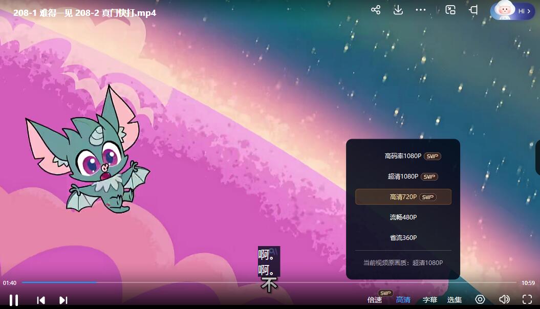
Task: Seek on the video progress bar
Action: pos(269,282)
